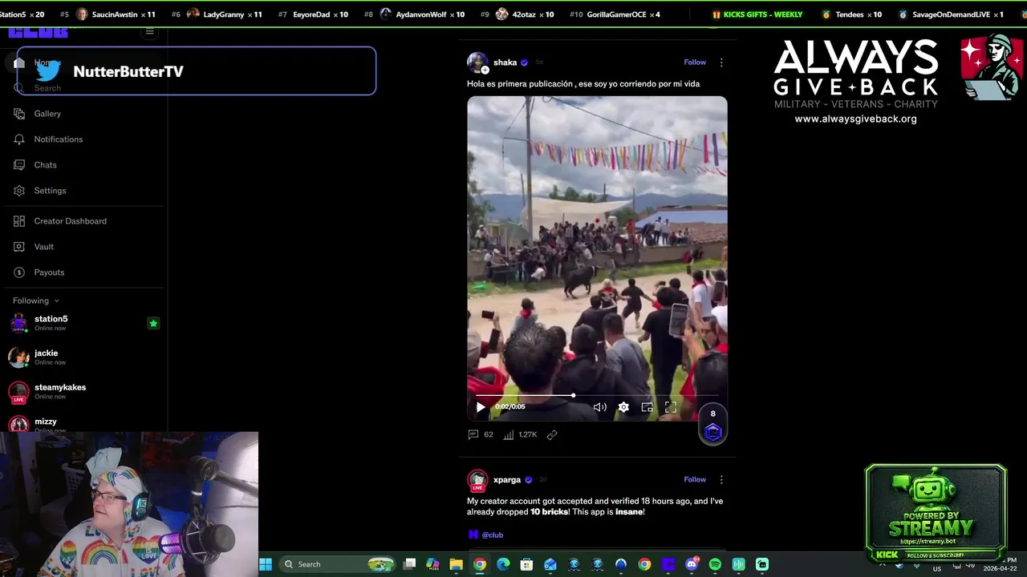
Task: Click the Gallery image icon
Action: point(19,114)
